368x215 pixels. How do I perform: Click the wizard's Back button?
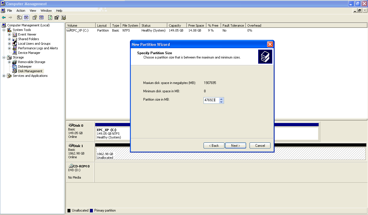(x=214, y=146)
